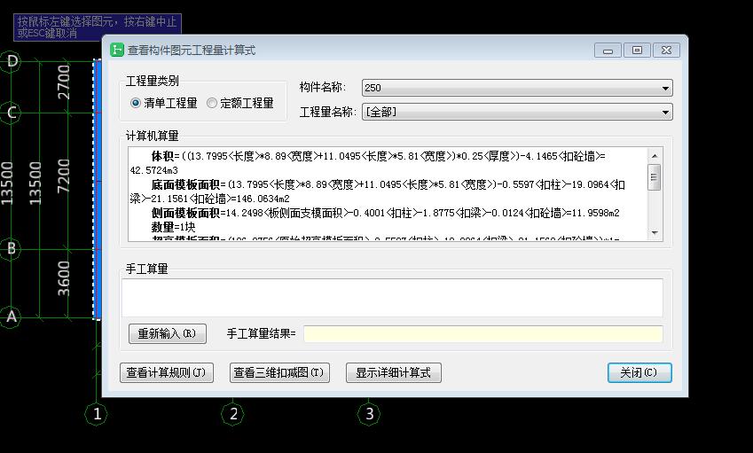Image resolution: width=753 pixels, height=453 pixels.
Task: Open the 工程量名称 dropdown showing [全部]
Action: click(517, 112)
